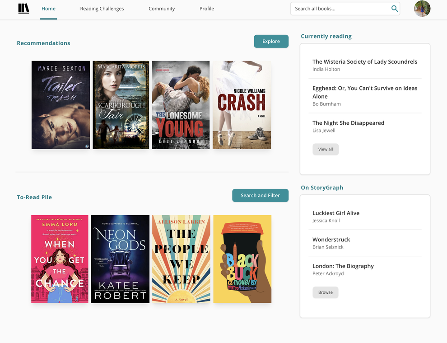
Task: Open the Profile tab
Action: click(207, 9)
